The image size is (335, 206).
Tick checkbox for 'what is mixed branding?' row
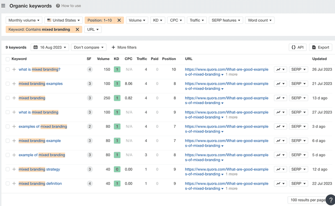point(8,69)
